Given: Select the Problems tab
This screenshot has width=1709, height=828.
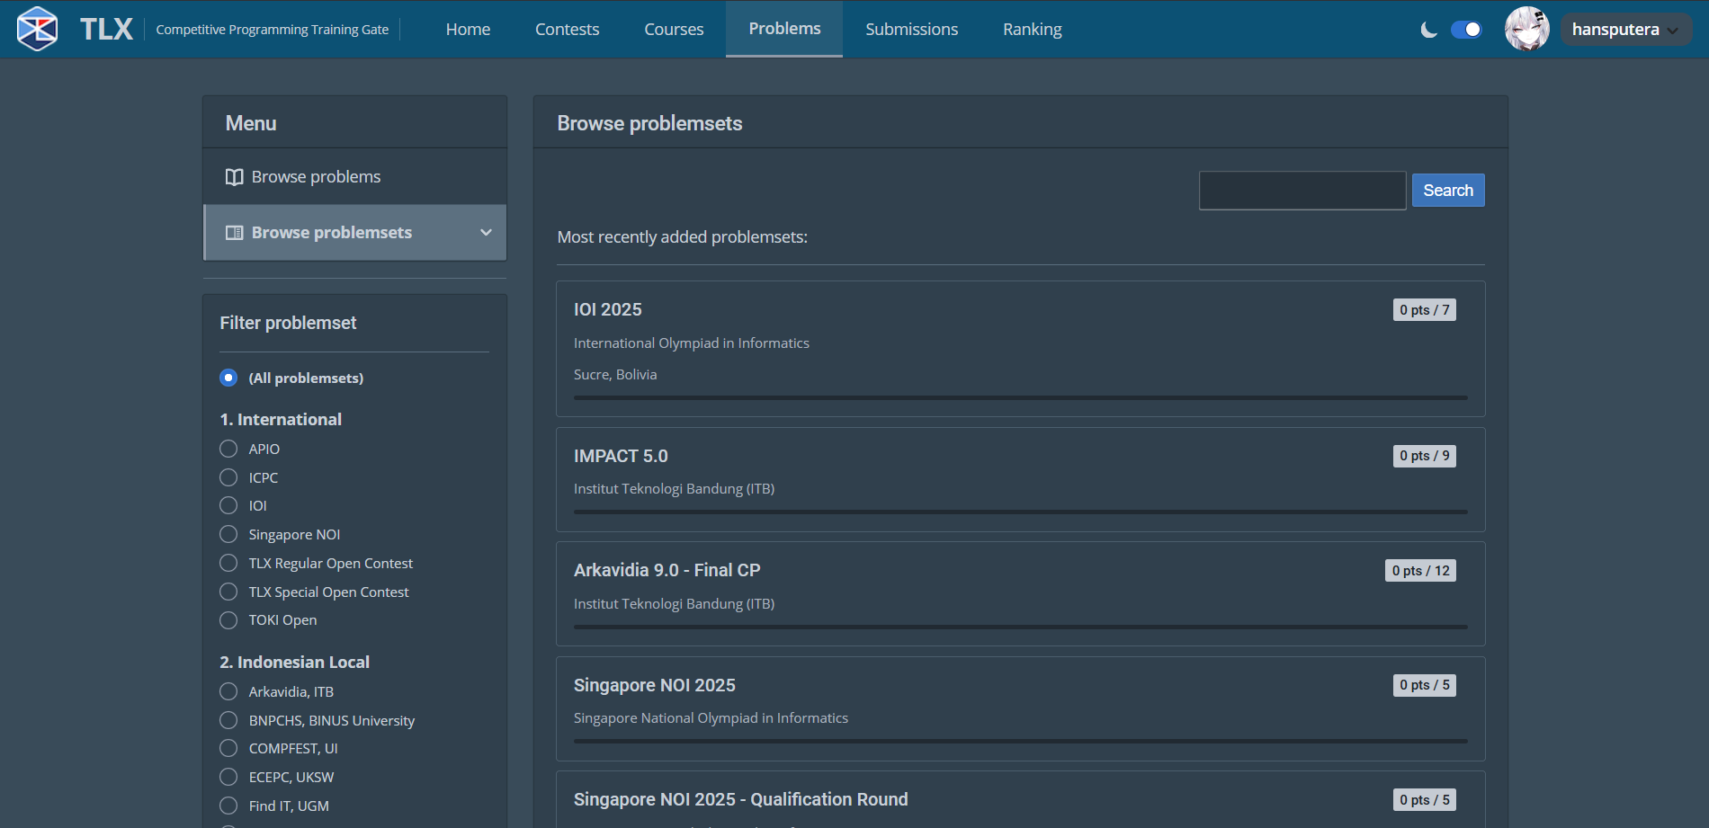Looking at the screenshot, I should (784, 29).
